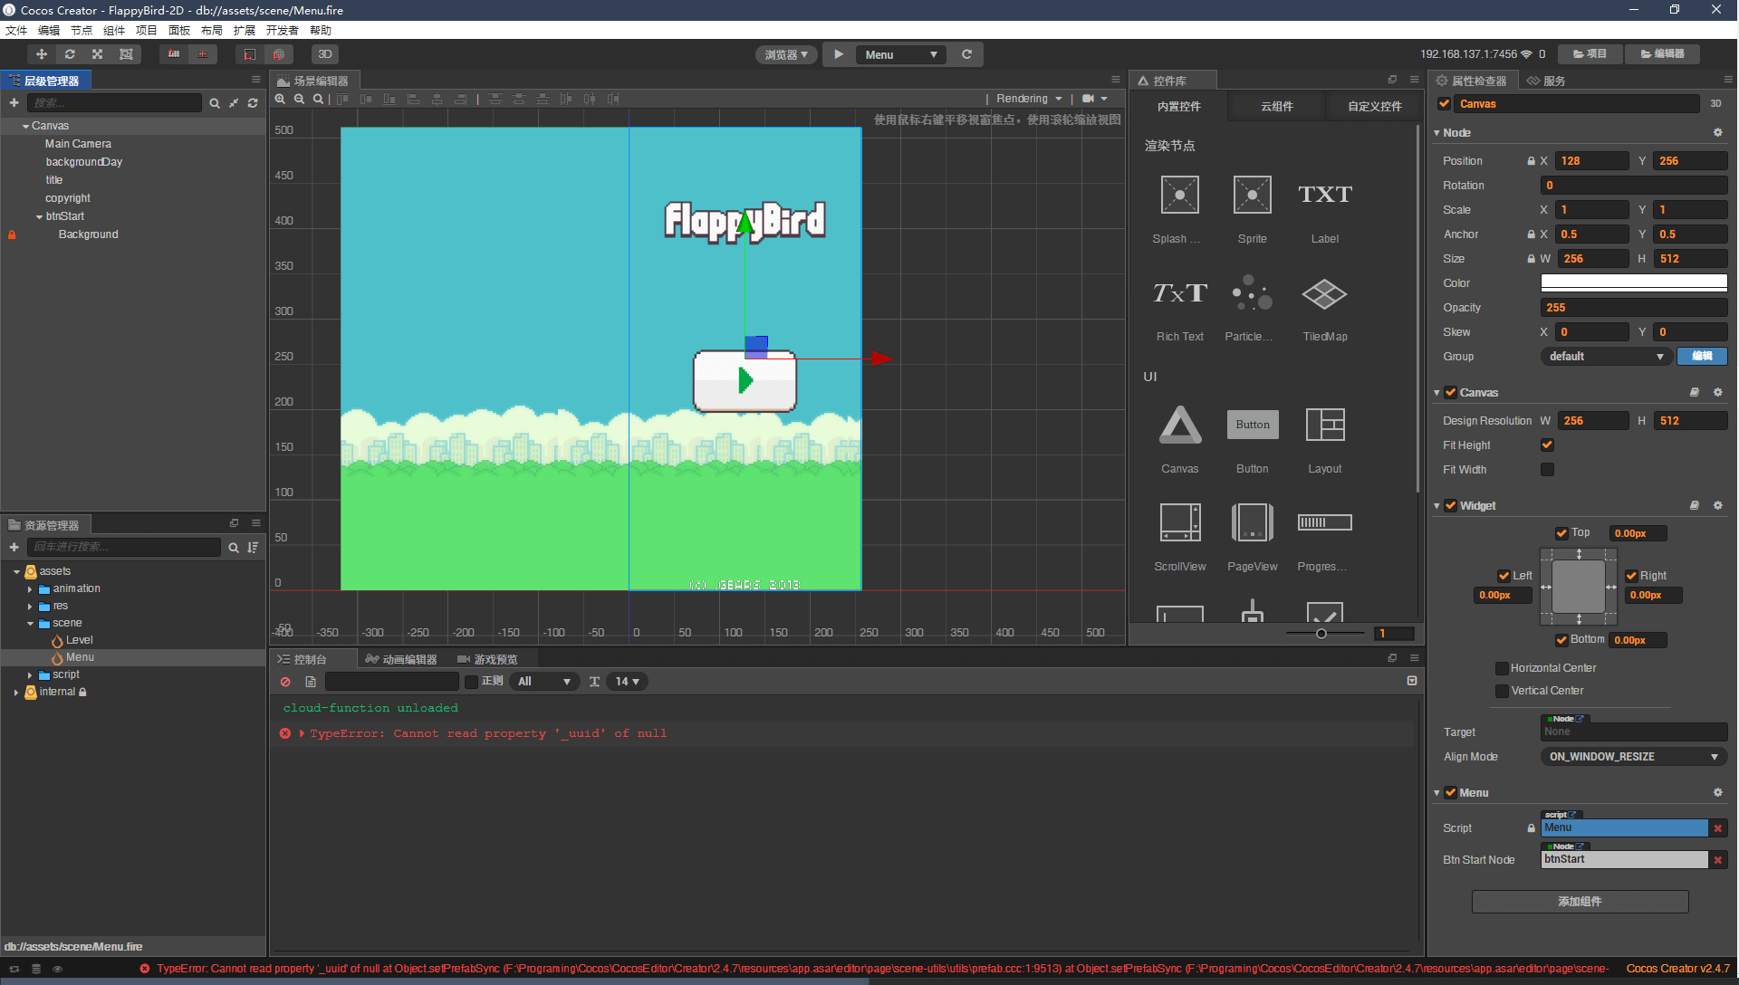
Task: Add a new node in hierarchy panel
Action: [x=14, y=103]
